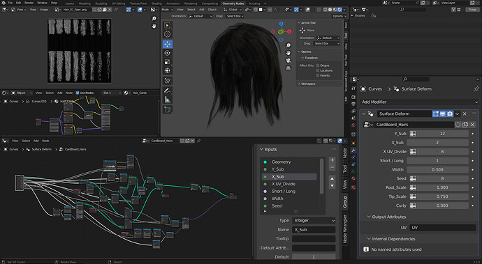Unlink the CardBoard_Hairs node group
This screenshot has height=264, width=482.
pos(472,125)
